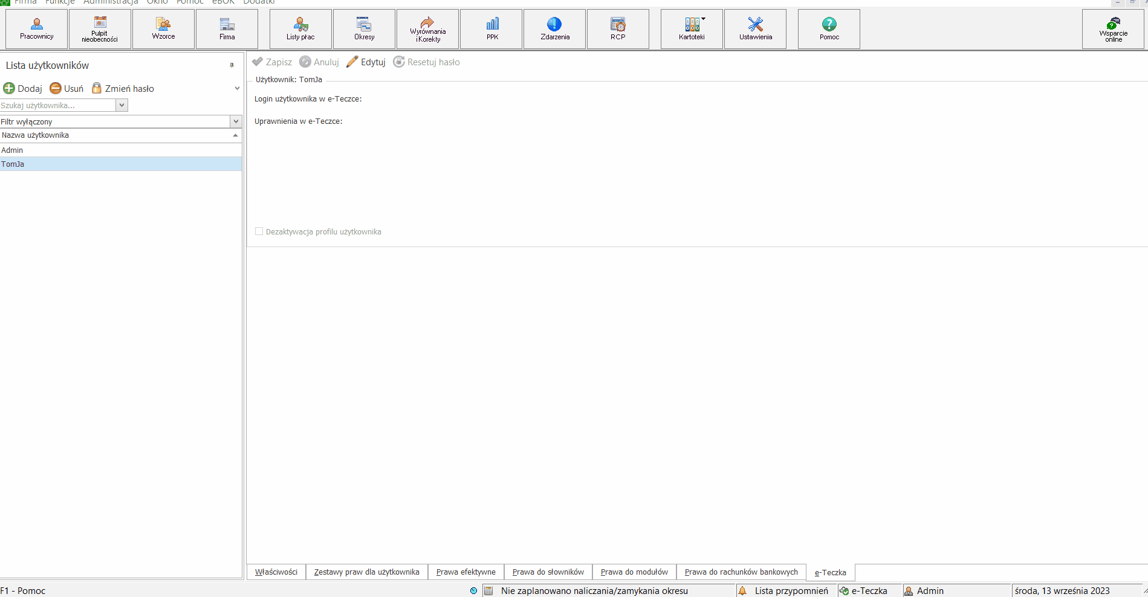Open the eBOK menu
Screen dimensions: 1148x597
click(x=223, y=2)
